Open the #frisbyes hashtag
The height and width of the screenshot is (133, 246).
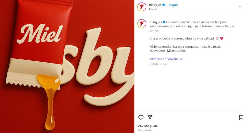155,59
